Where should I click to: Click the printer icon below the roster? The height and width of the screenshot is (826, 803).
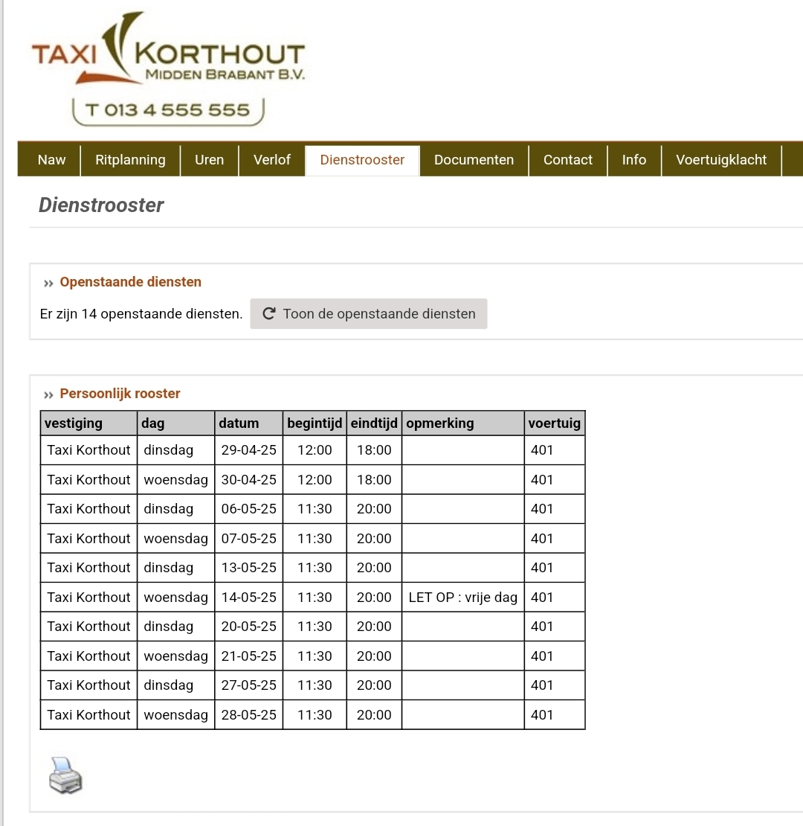65,775
